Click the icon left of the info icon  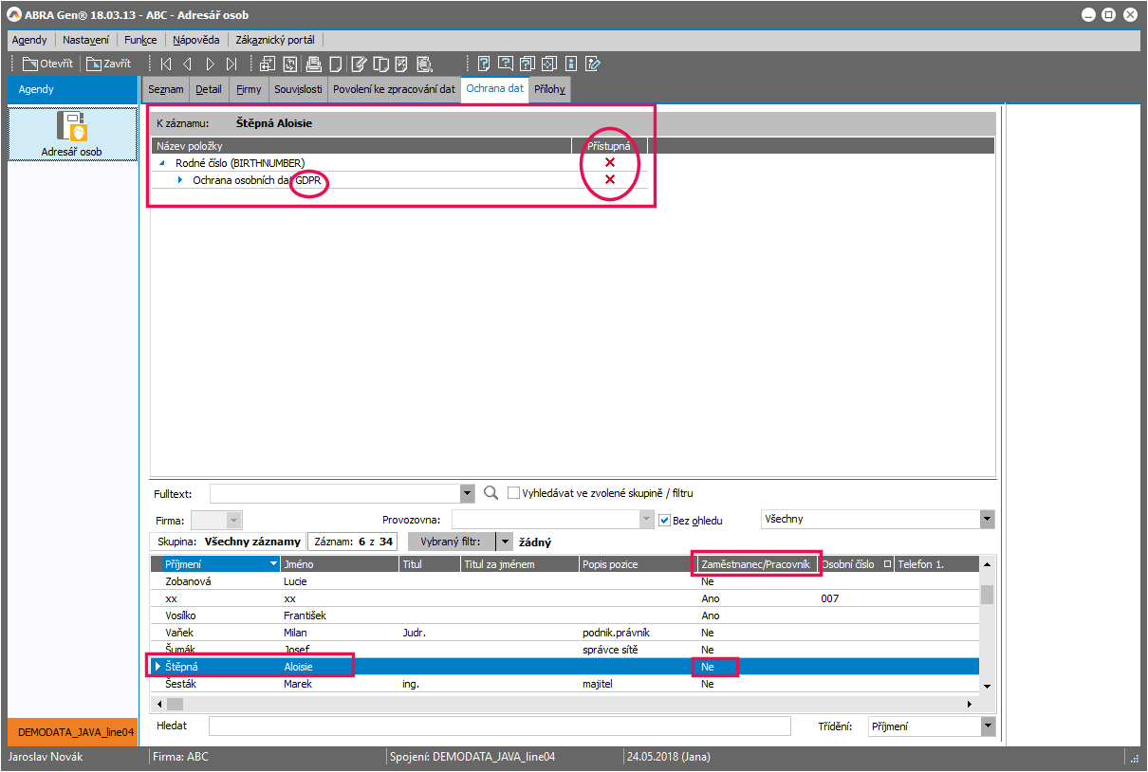point(549,64)
